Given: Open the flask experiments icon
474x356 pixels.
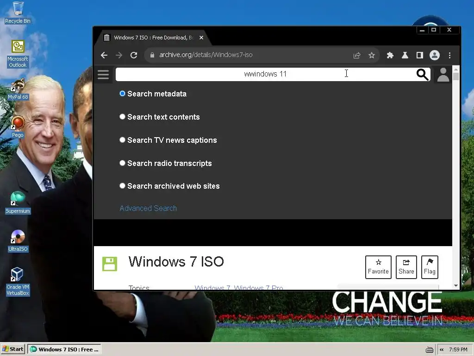Looking at the screenshot, I should (x=405, y=55).
